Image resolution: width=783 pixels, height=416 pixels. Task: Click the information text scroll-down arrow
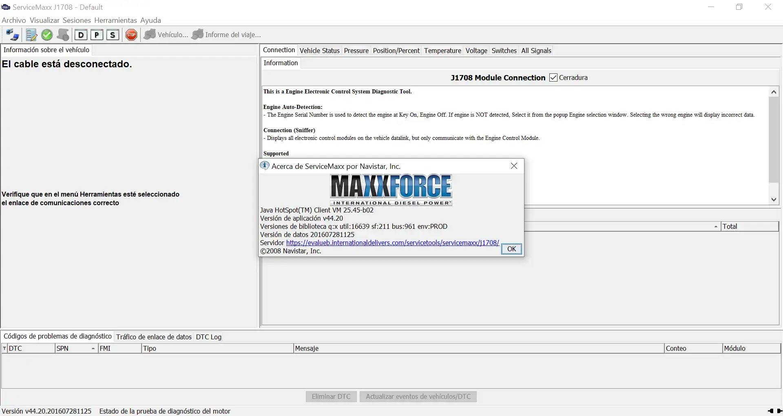point(774,199)
